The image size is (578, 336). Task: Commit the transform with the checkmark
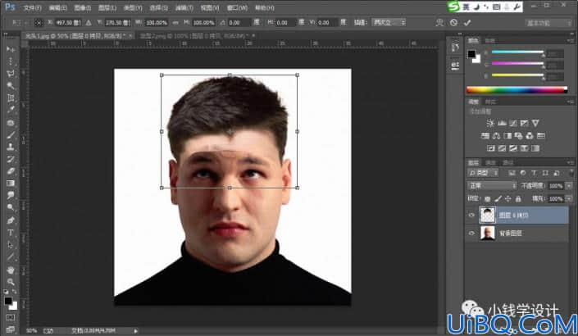point(467,23)
